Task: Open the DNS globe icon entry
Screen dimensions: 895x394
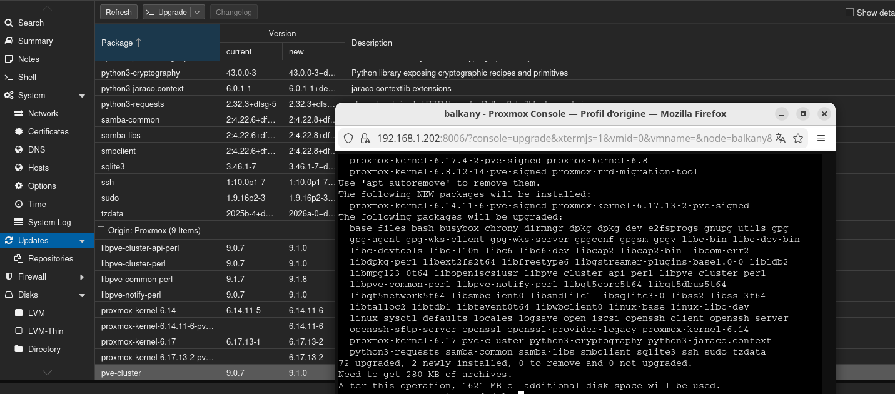Action: tap(18, 149)
